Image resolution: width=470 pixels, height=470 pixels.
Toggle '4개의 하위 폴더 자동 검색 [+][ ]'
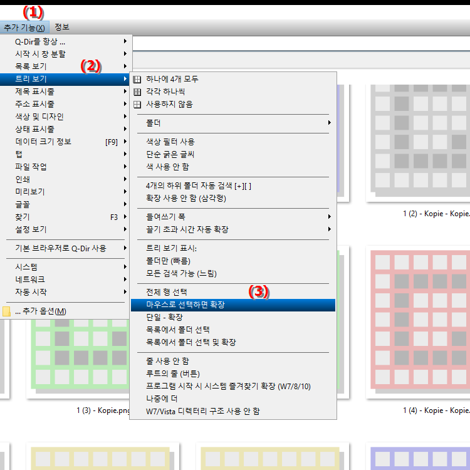coord(233,186)
